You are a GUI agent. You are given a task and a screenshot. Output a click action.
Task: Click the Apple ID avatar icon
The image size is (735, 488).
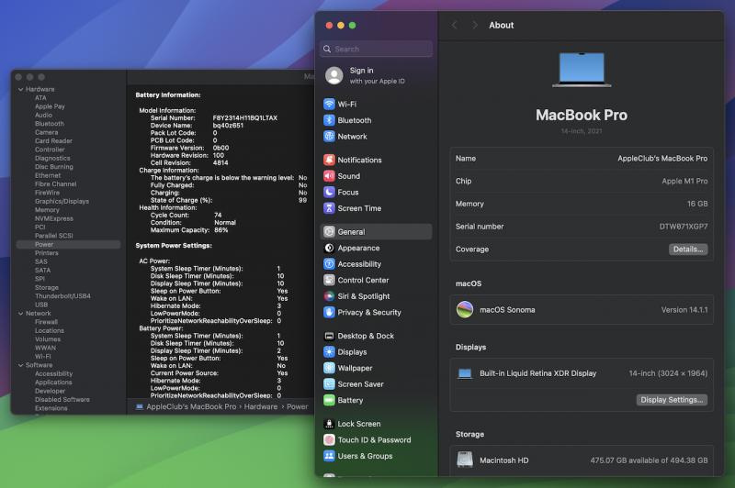click(334, 75)
